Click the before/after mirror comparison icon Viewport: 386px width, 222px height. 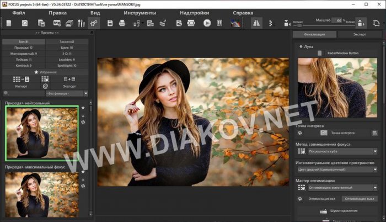tap(256, 23)
